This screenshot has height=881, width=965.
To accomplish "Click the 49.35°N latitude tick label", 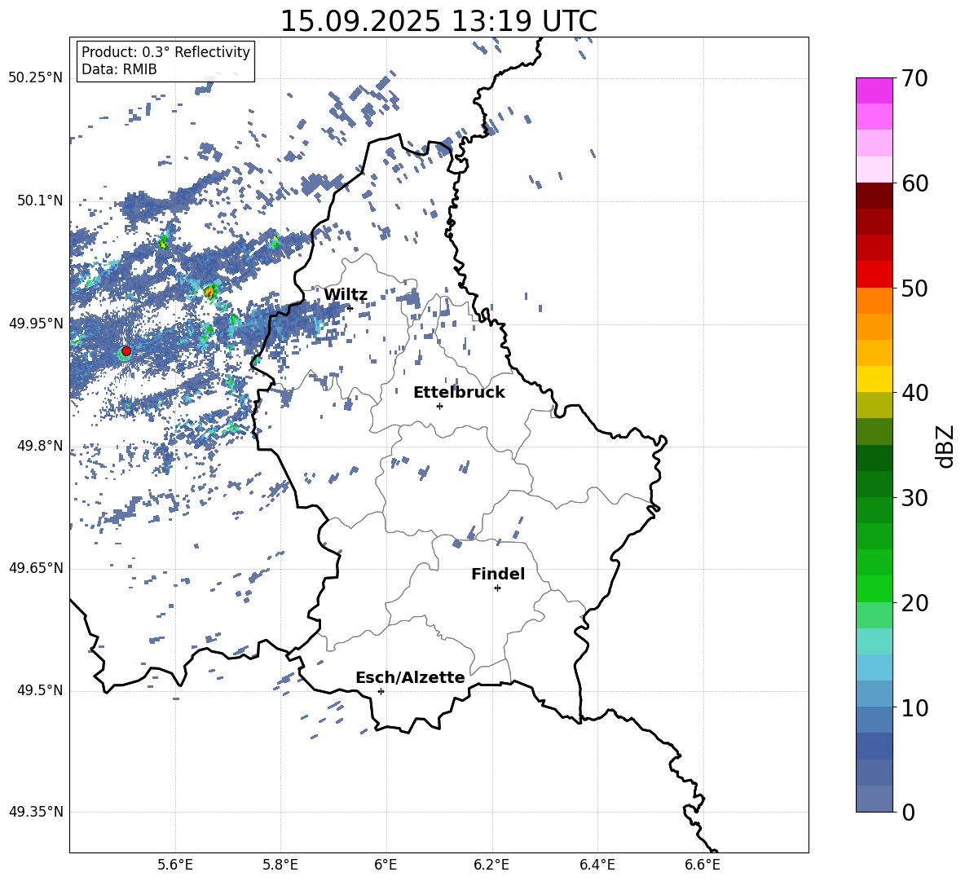I will pos(36,812).
